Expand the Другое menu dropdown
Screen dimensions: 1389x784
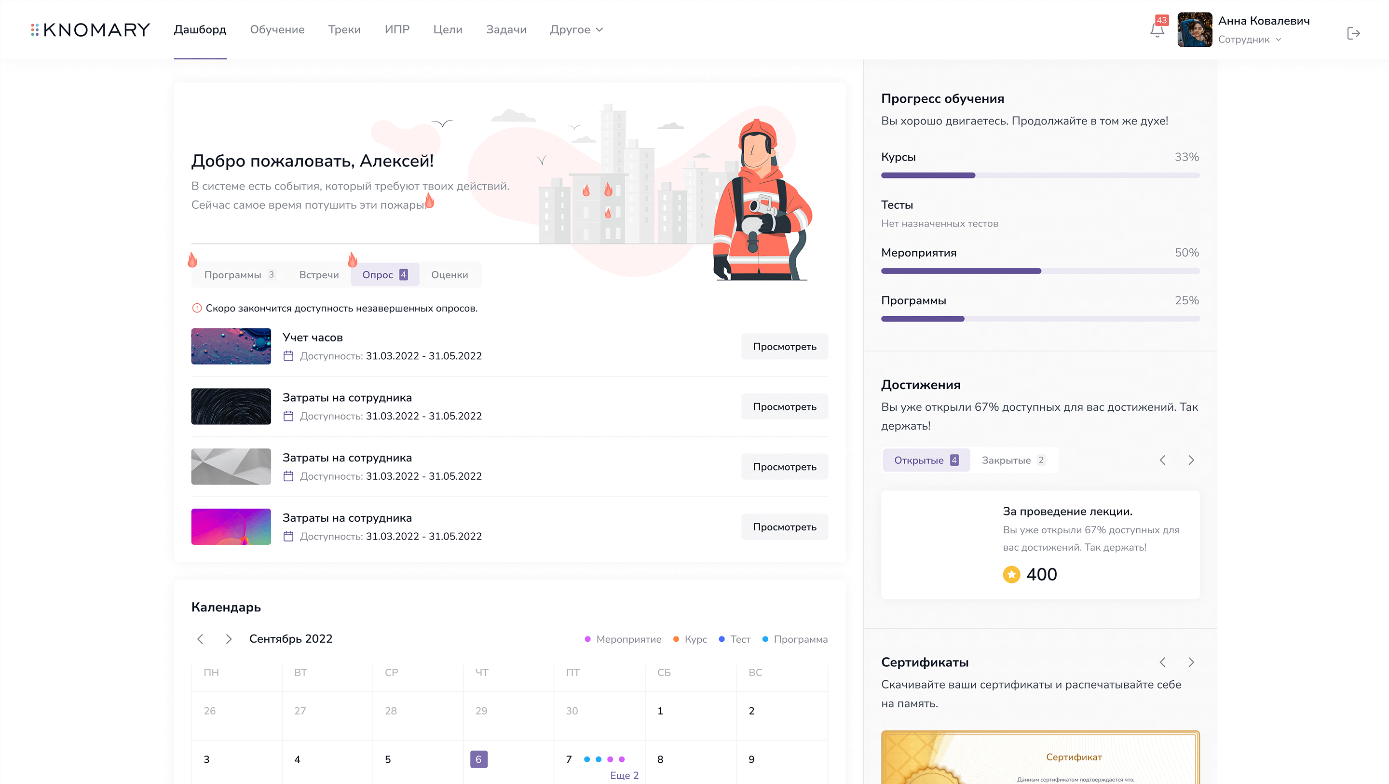pos(576,30)
